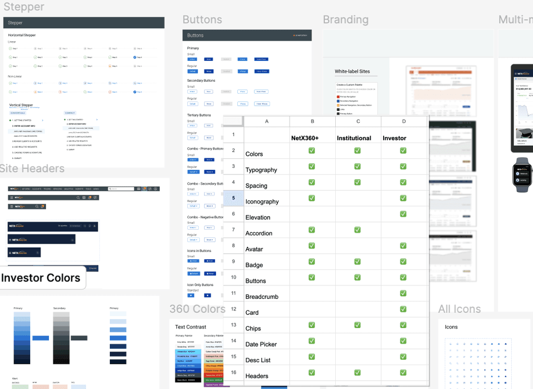Select the Investor header cell
The width and height of the screenshot is (533, 389).
pyautogui.click(x=404, y=135)
